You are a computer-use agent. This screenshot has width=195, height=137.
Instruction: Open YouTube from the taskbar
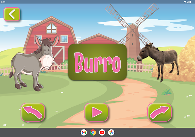pyautogui.click(x=102, y=132)
